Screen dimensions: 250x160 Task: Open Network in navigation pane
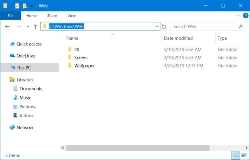click(25, 128)
